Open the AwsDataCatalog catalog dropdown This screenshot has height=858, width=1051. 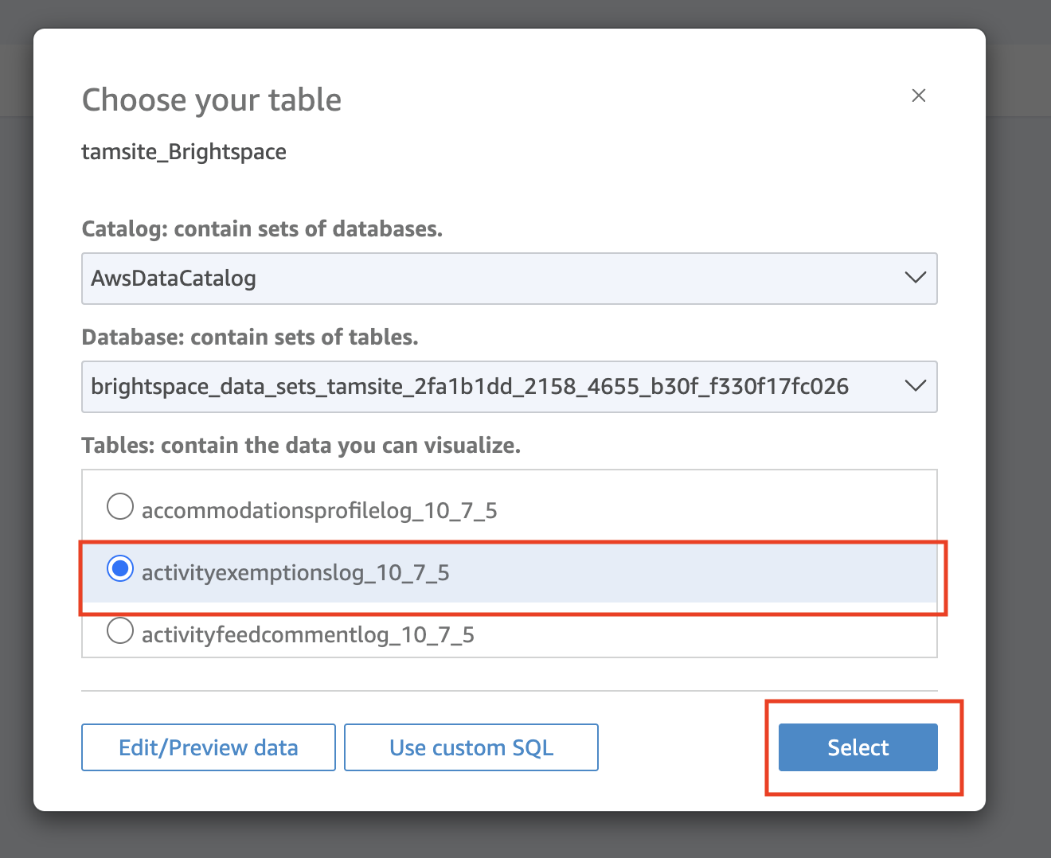[509, 279]
